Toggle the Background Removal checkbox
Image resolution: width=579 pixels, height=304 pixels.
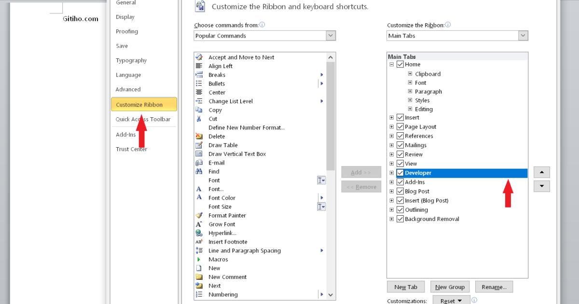[400, 219]
